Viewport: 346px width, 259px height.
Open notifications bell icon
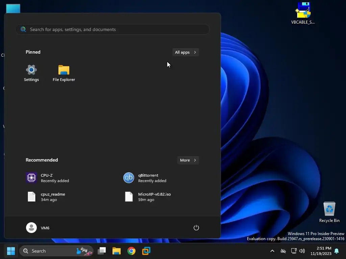point(337,251)
